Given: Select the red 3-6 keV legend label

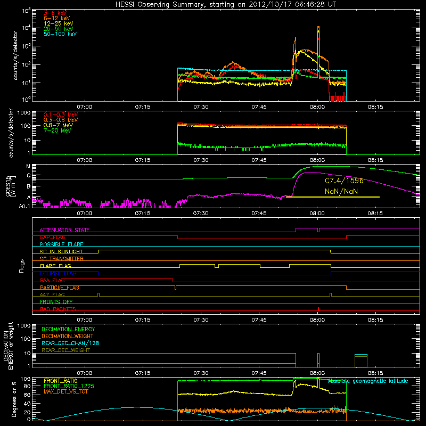Looking at the screenshot, I should pos(55,13).
